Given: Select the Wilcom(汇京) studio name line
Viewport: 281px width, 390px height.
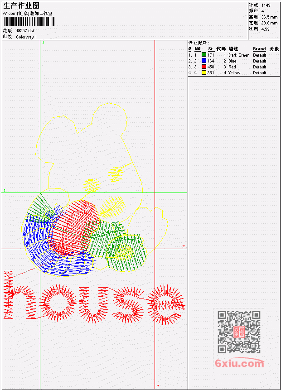Looking at the screenshot, I should (28, 14).
